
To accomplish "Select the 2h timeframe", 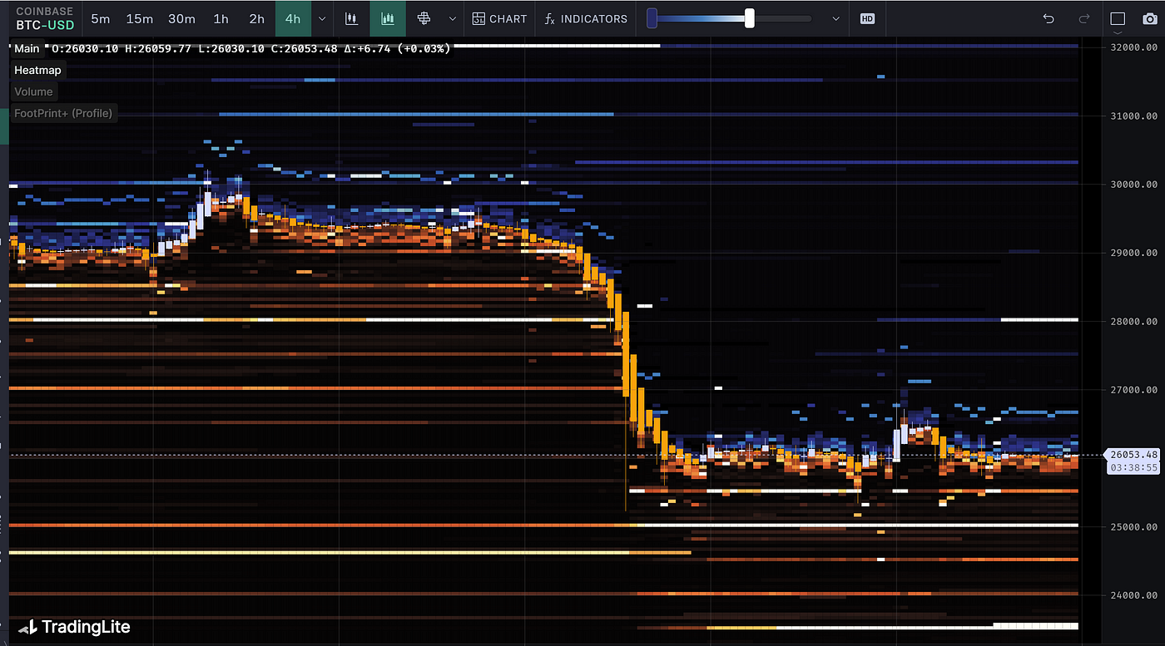I will (257, 18).
